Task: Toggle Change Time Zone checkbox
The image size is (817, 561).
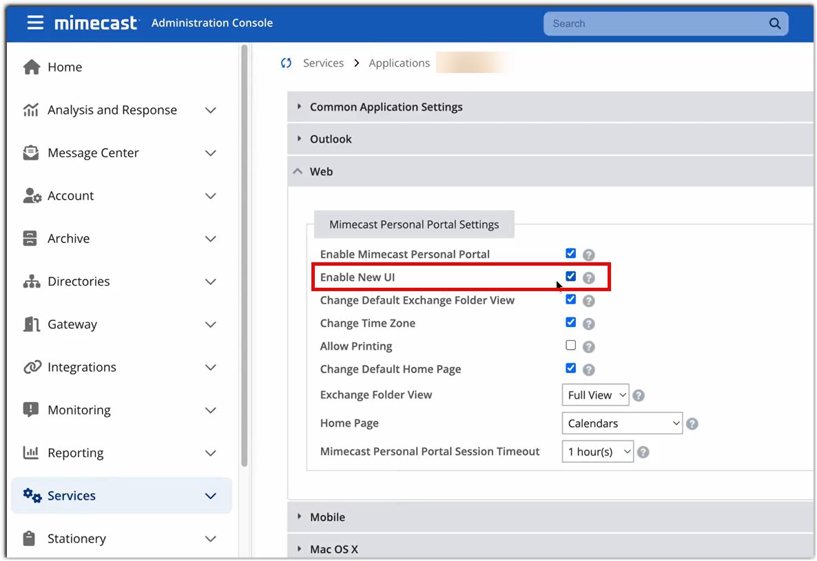Action: pos(570,322)
